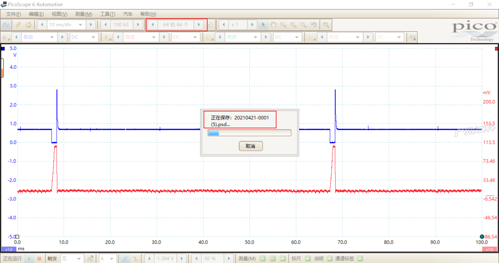Open channel A options button
Image resolution: width=499 pixels, height=263 pixels.
coord(6,37)
